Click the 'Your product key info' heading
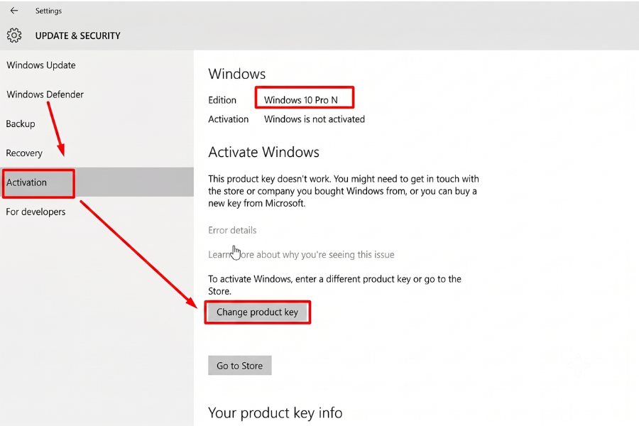This screenshot has height=426, width=639. pyautogui.click(x=275, y=413)
